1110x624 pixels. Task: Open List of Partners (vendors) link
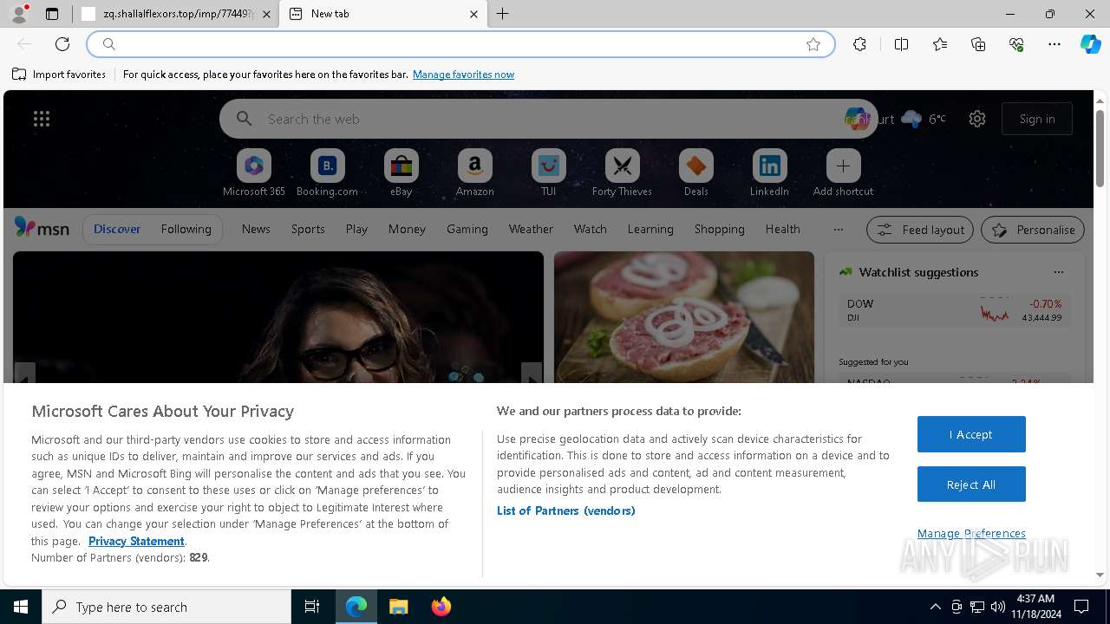point(566,510)
